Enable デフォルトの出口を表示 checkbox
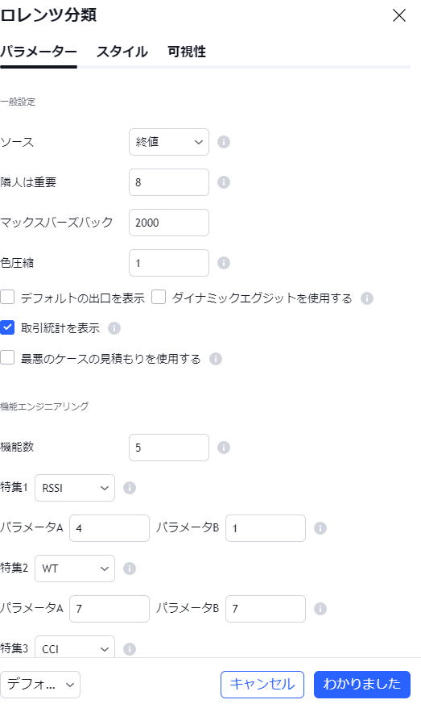The height and width of the screenshot is (704, 421). (x=7, y=298)
